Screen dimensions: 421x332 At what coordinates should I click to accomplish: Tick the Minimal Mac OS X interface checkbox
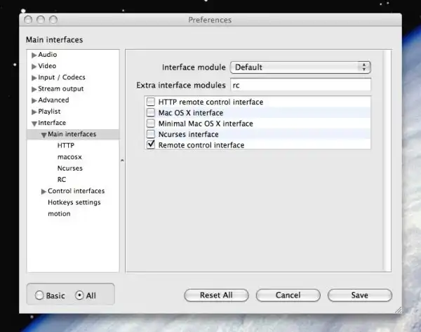click(151, 124)
